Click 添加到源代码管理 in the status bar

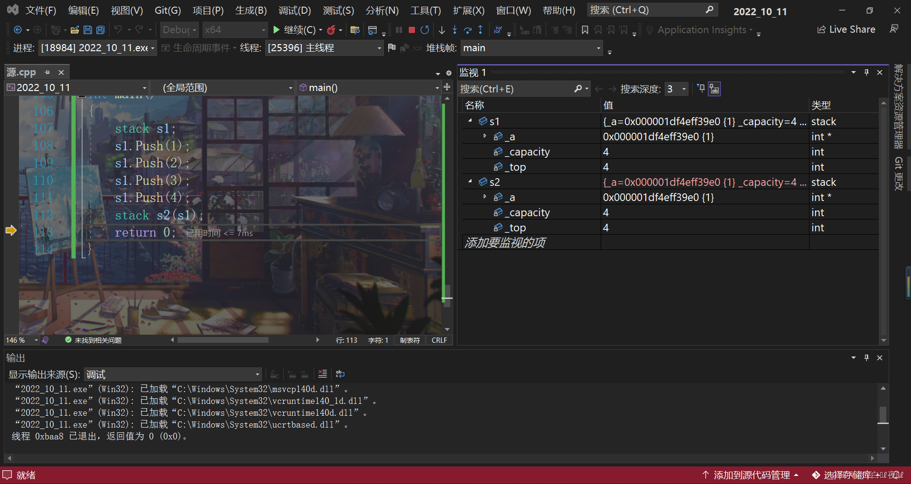[x=750, y=475]
